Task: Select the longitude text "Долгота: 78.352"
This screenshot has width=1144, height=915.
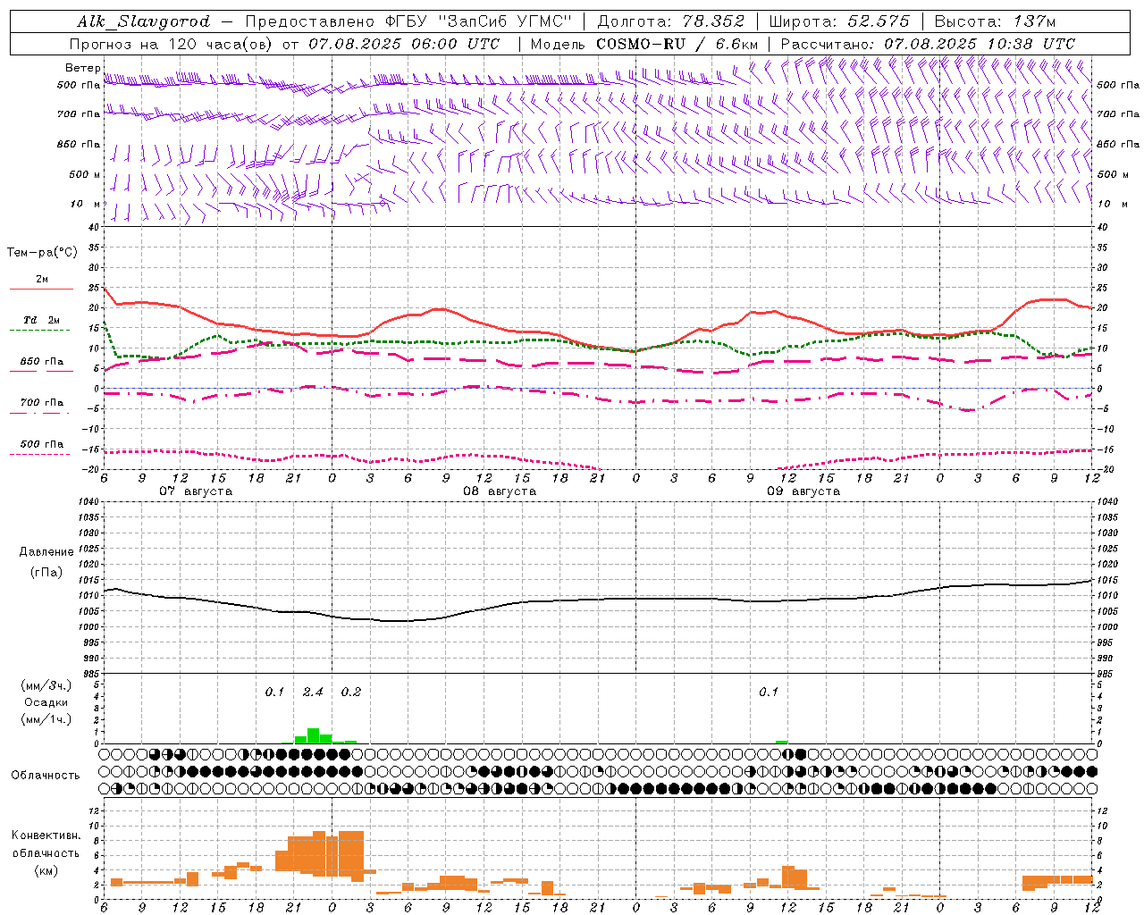Action: (x=670, y=21)
